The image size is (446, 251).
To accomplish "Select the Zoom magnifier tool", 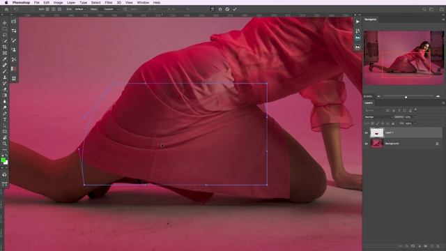I will click(x=5, y=144).
